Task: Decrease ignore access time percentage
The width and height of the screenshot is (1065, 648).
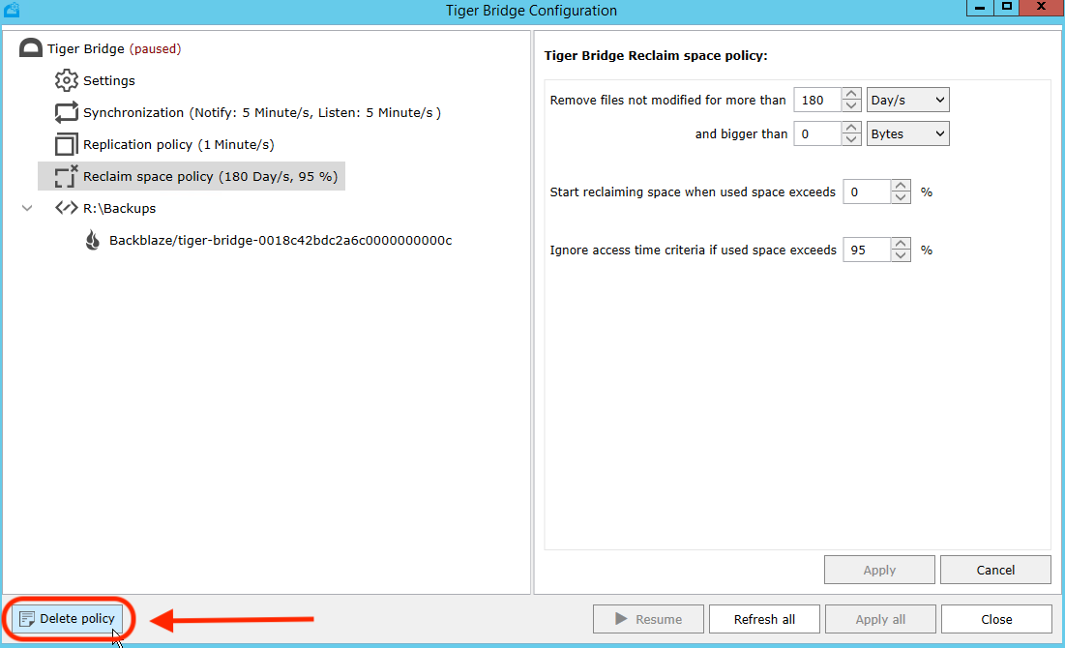Action: click(x=901, y=256)
